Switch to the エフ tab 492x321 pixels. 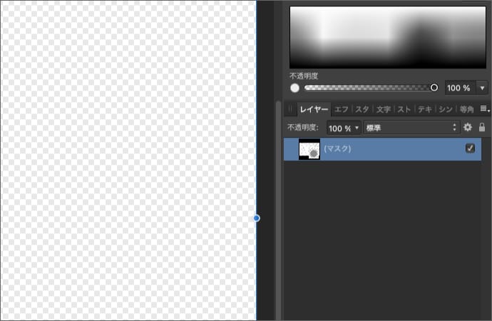342,109
